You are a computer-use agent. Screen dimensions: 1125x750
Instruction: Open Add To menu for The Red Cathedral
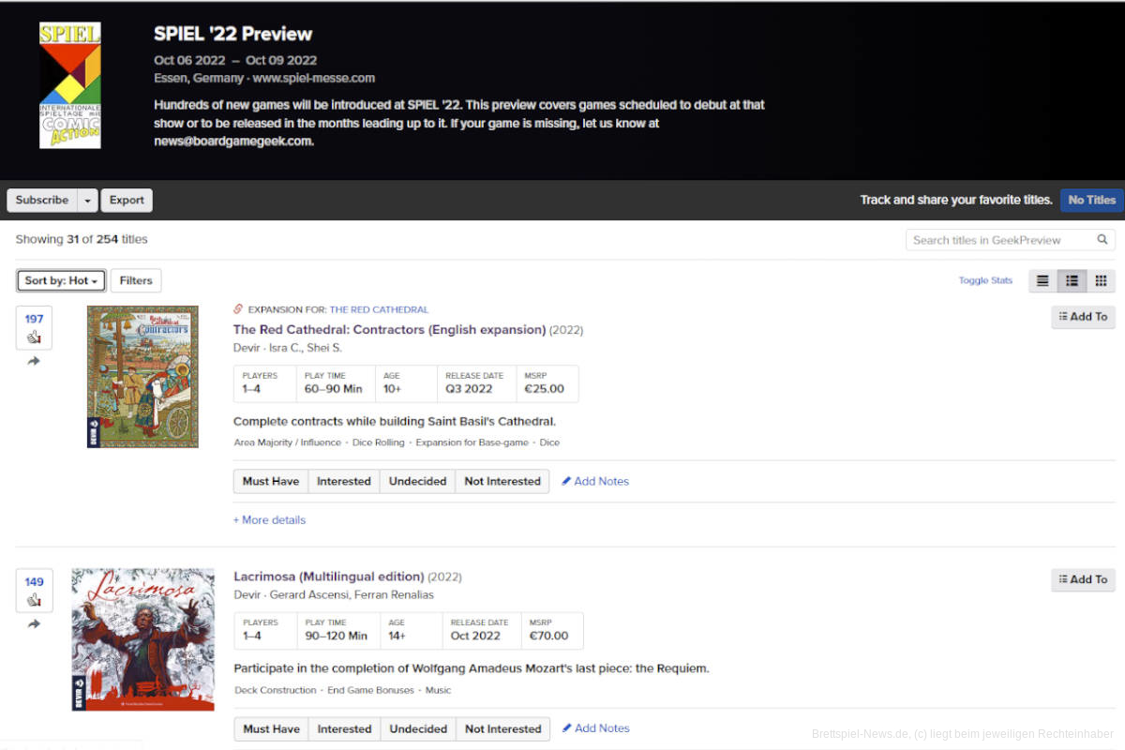[x=1083, y=317]
